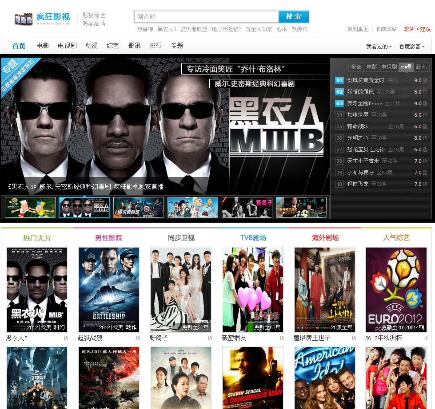Select 复仇者联盟 slider thumbnail
The width and height of the screenshot is (435, 409).
point(139,208)
